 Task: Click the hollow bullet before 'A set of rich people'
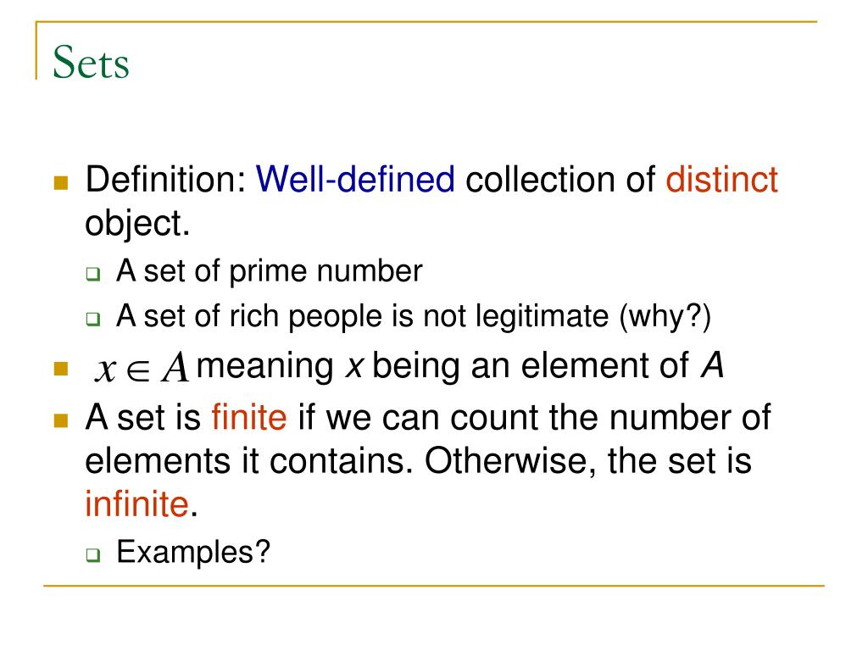[x=93, y=319]
